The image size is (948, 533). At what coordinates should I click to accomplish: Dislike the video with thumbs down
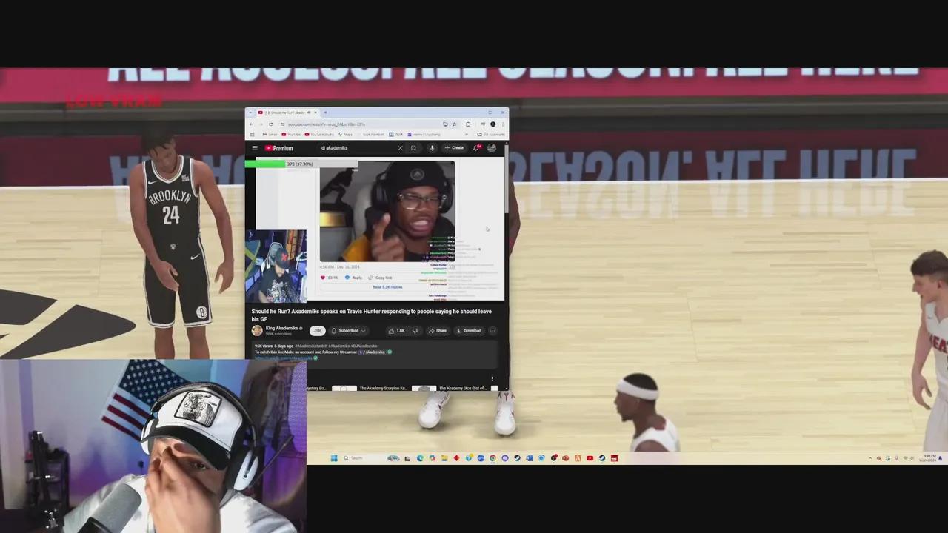pos(415,331)
